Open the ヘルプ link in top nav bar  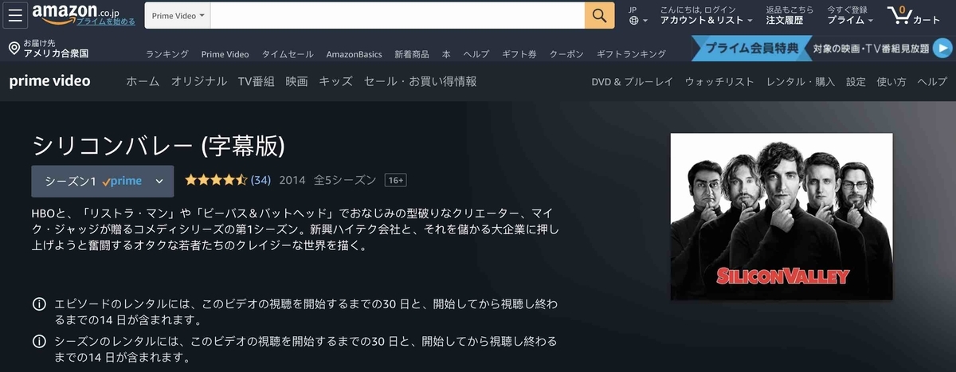[476, 54]
